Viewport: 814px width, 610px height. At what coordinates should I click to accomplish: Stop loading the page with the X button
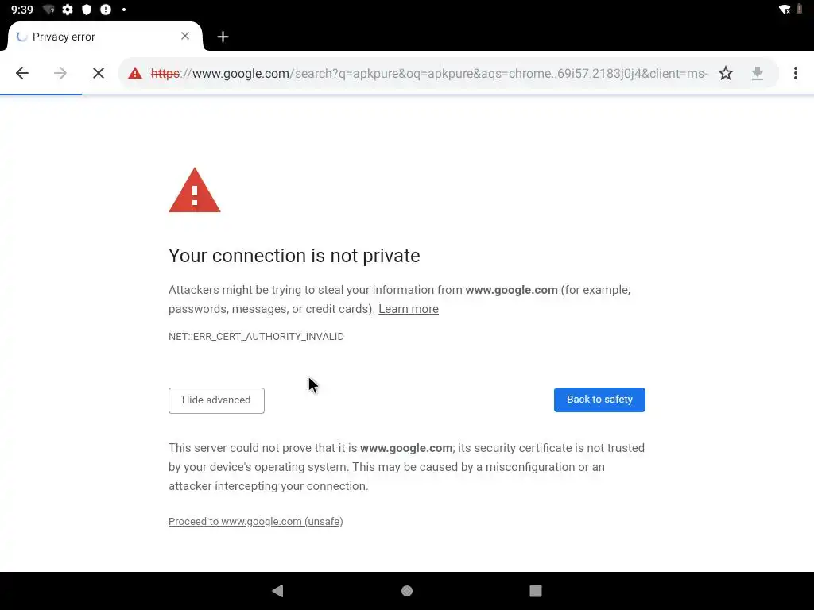pos(98,73)
